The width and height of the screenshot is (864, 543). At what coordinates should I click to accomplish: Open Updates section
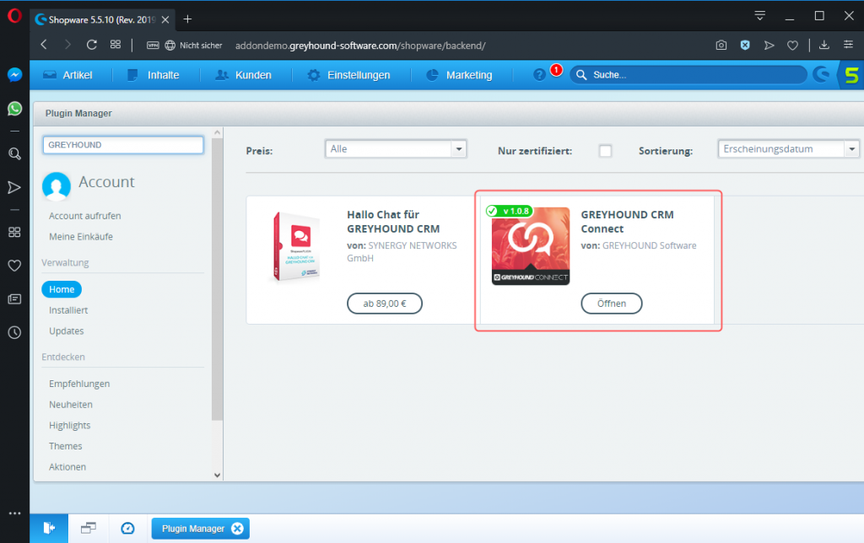pos(67,331)
